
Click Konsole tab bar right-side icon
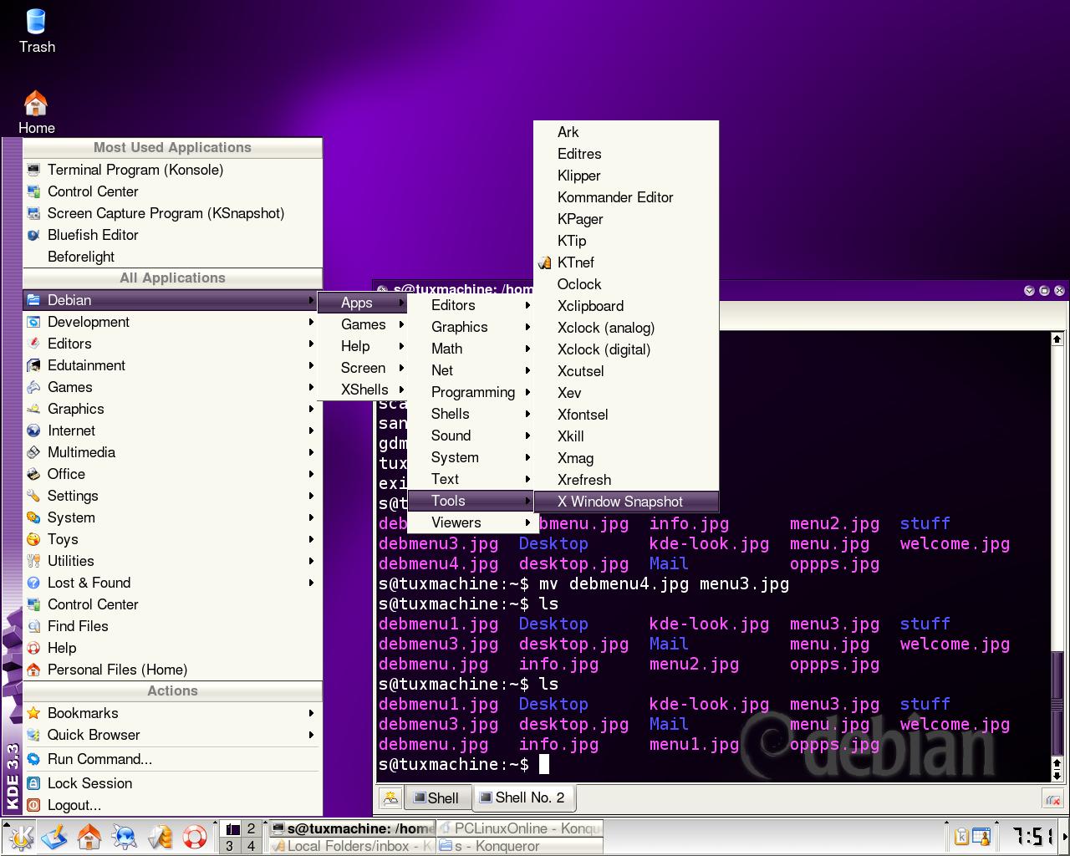pos(1052,799)
